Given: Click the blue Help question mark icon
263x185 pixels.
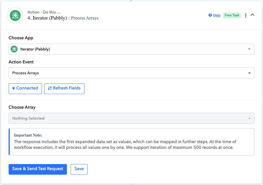Looking at the screenshot, I should [x=210, y=15].
